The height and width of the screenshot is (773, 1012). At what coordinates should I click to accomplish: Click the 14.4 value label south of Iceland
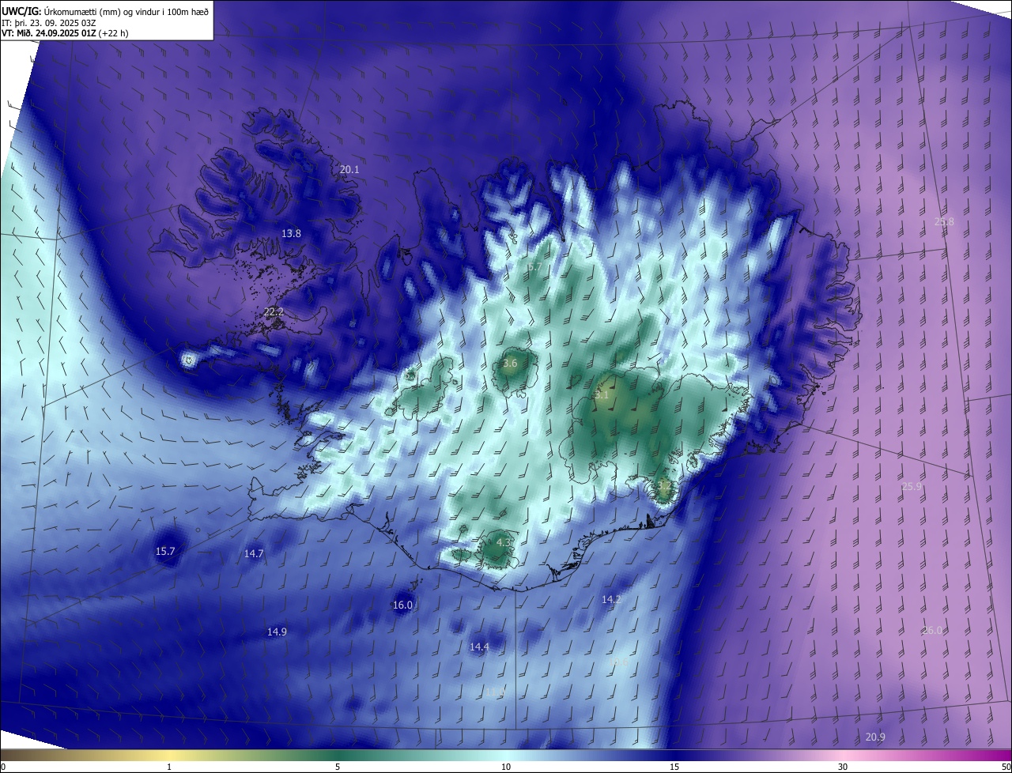(x=479, y=647)
